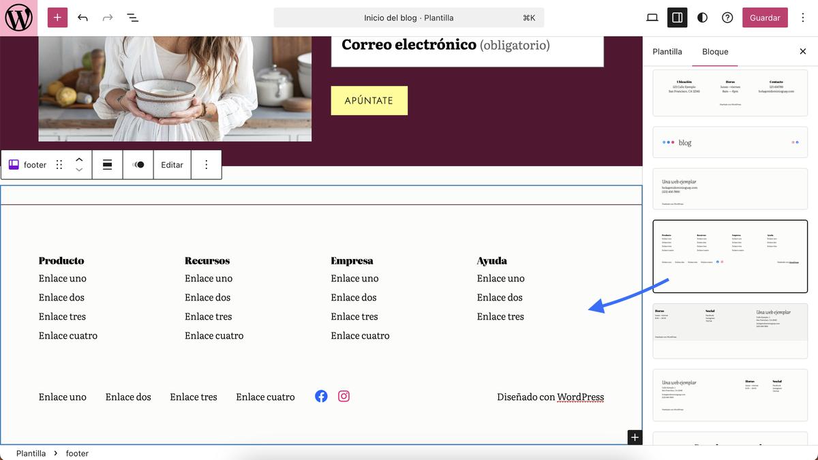
Task: Select footer in the breadcrumb bar
Action: (76, 453)
